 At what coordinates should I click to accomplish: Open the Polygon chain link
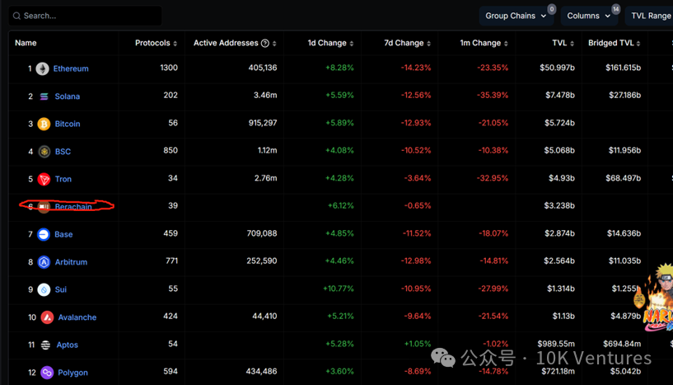pyautogui.click(x=72, y=373)
